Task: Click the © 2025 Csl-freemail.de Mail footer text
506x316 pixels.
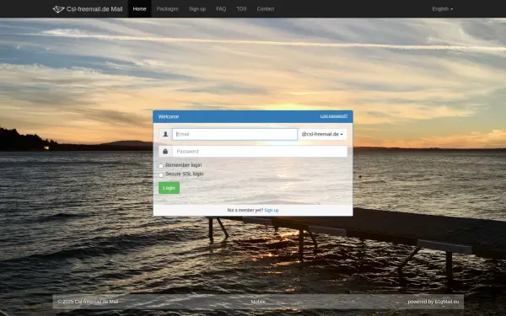Action: (x=88, y=302)
